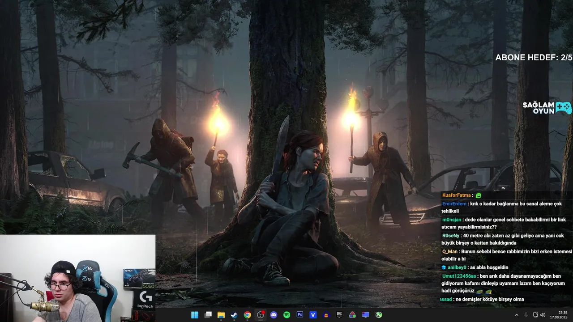573x322 pixels.
Task: Open Epic Games Launcher from taskbar
Action: click(x=339, y=315)
